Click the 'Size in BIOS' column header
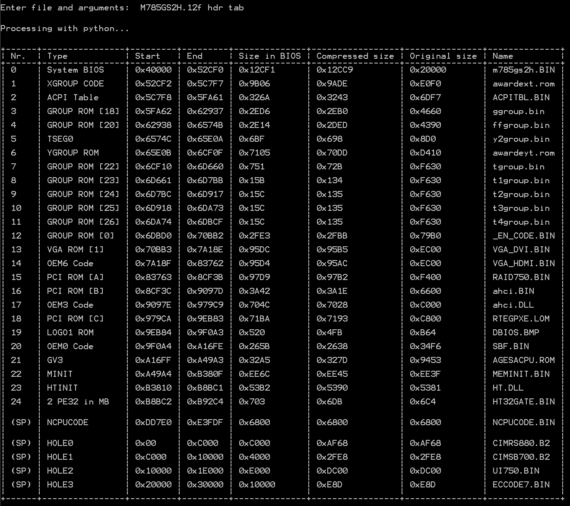The width and height of the screenshot is (570, 506). tap(269, 56)
